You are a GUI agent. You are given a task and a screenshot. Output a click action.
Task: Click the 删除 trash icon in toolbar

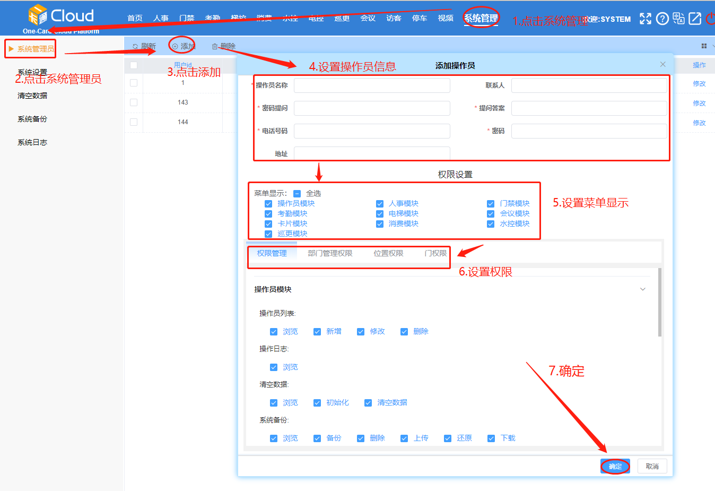click(215, 47)
